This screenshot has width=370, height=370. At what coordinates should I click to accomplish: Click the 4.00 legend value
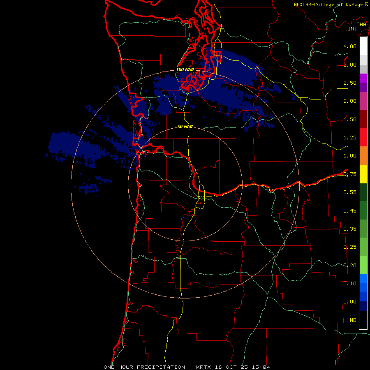(350, 46)
